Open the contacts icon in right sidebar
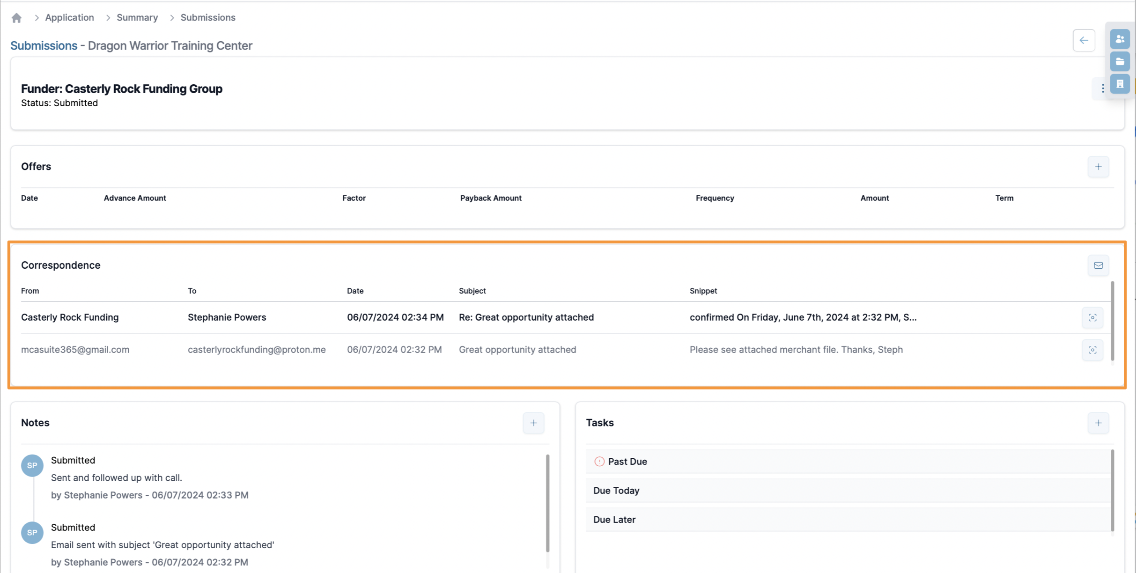This screenshot has width=1136, height=573. pos(1120,39)
